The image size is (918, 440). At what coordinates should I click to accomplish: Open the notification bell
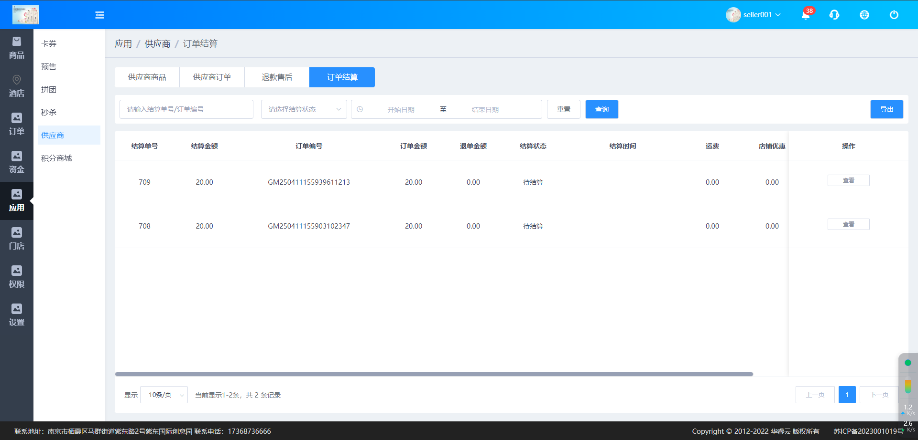click(806, 15)
